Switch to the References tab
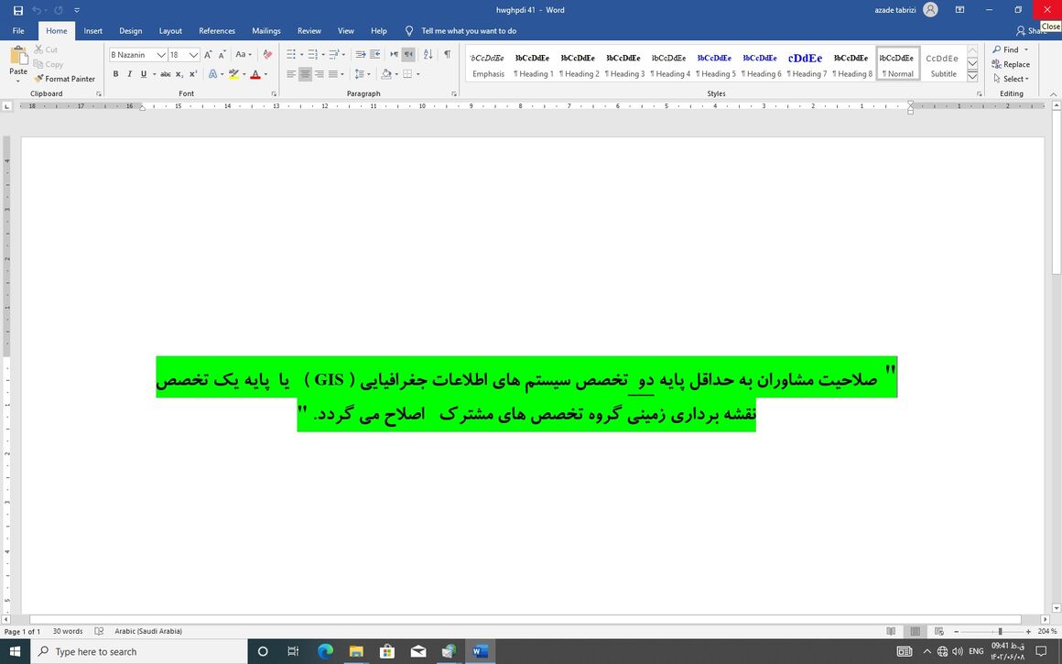The height and width of the screenshot is (664, 1062). coord(217,31)
